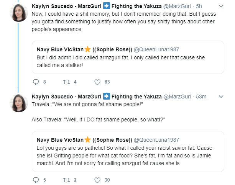Open MarzGurl's avatar on the first tweet
Image resolution: width=235 pixels, height=185 pixels.
point(19,13)
